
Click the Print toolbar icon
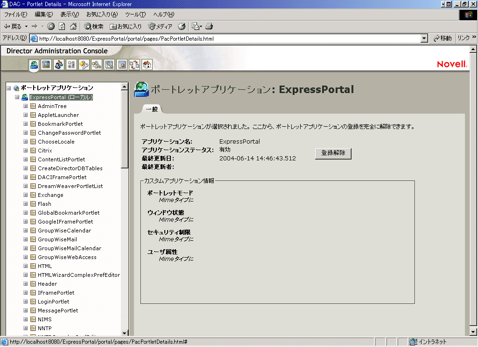209,27
